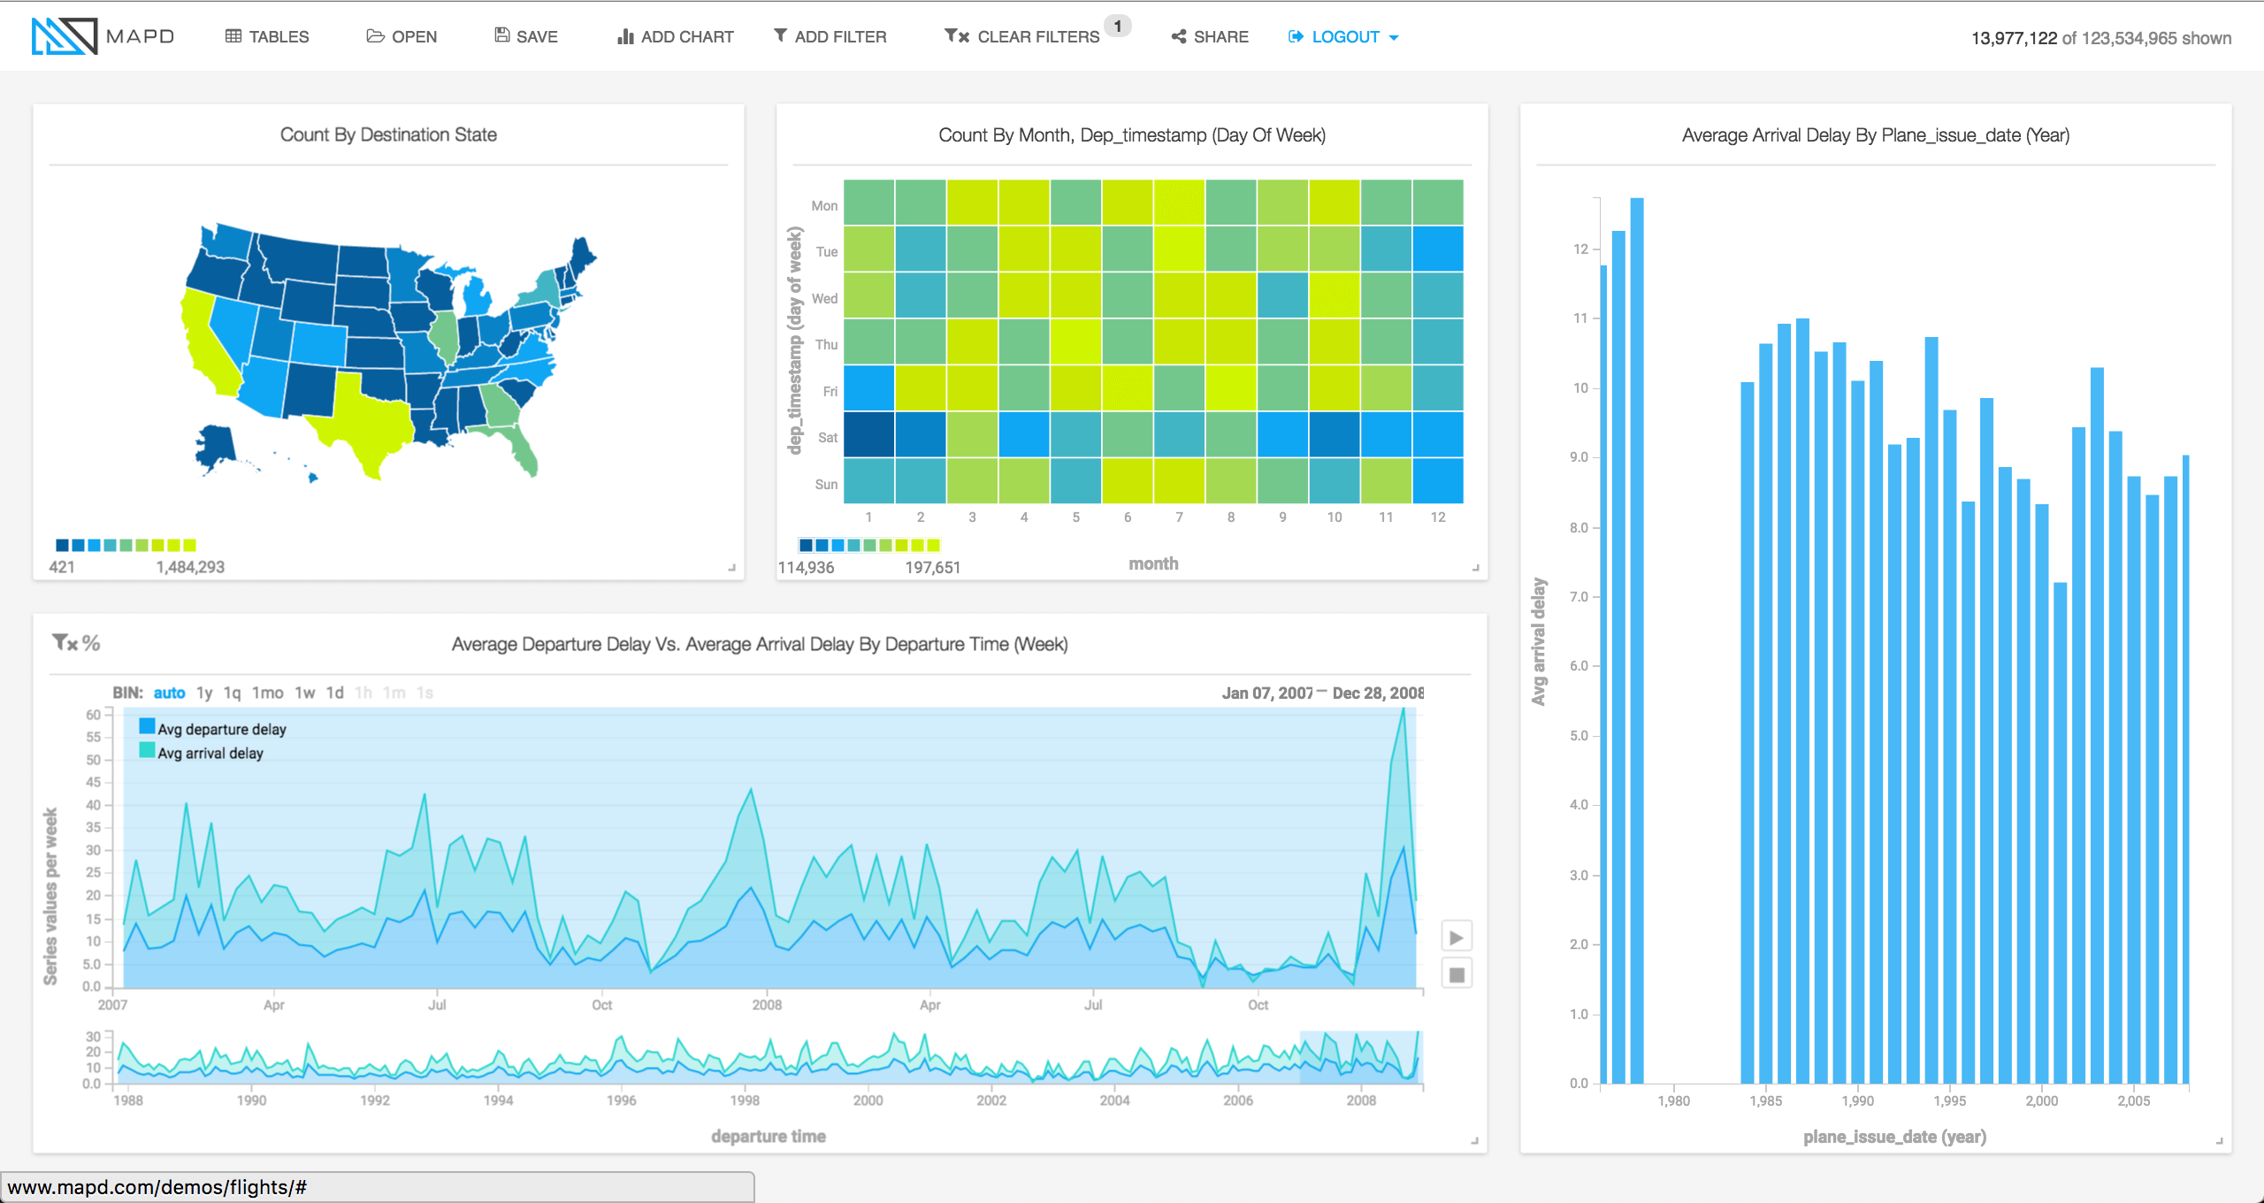The width and height of the screenshot is (2264, 1203).
Task: Click the filter count badge showing 1
Action: tap(1118, 26)
